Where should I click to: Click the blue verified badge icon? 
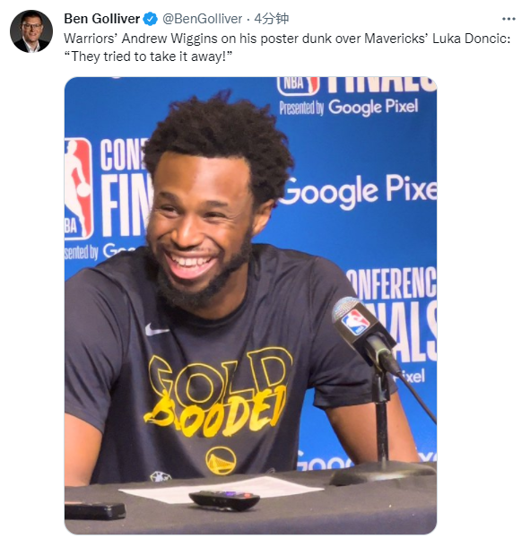point(150,19)
